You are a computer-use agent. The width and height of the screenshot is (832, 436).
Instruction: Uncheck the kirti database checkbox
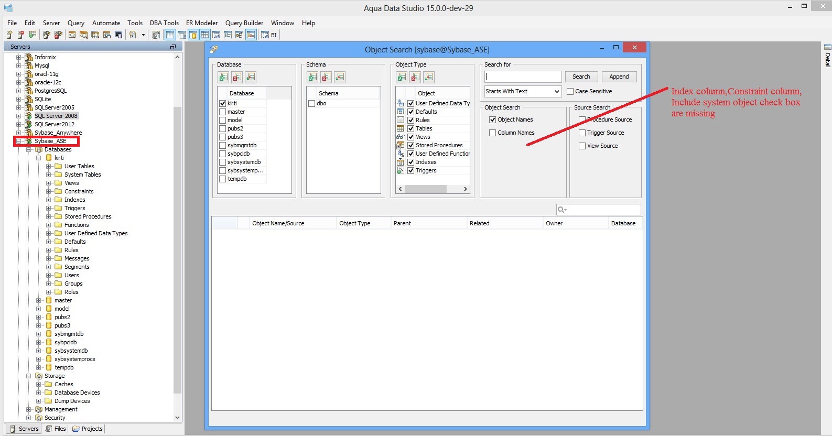coord(223,103)
